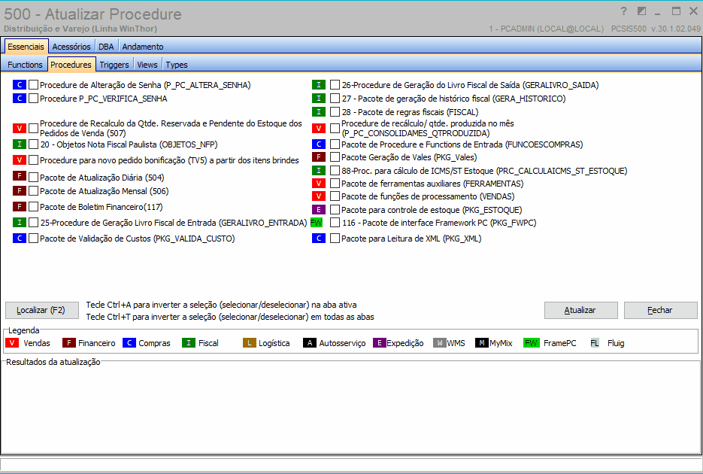
Task: Click the help question mark icon in the title bar
Action: click(x=623, y=11)
